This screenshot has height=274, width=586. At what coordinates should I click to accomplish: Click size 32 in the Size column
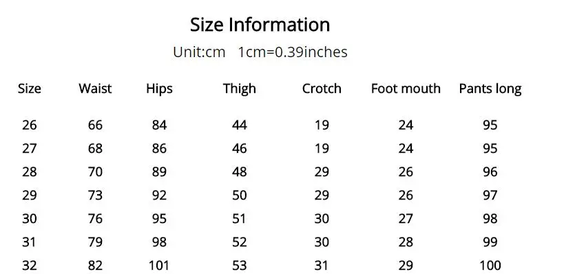coord(30,266)
